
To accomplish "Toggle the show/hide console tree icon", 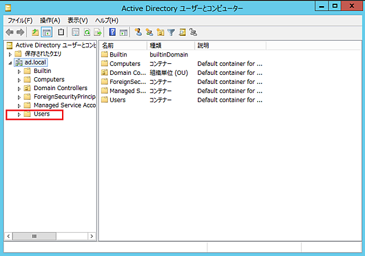I will (x=47, y=32).
